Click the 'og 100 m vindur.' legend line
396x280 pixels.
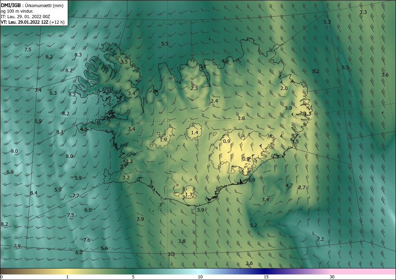(17, 11)
